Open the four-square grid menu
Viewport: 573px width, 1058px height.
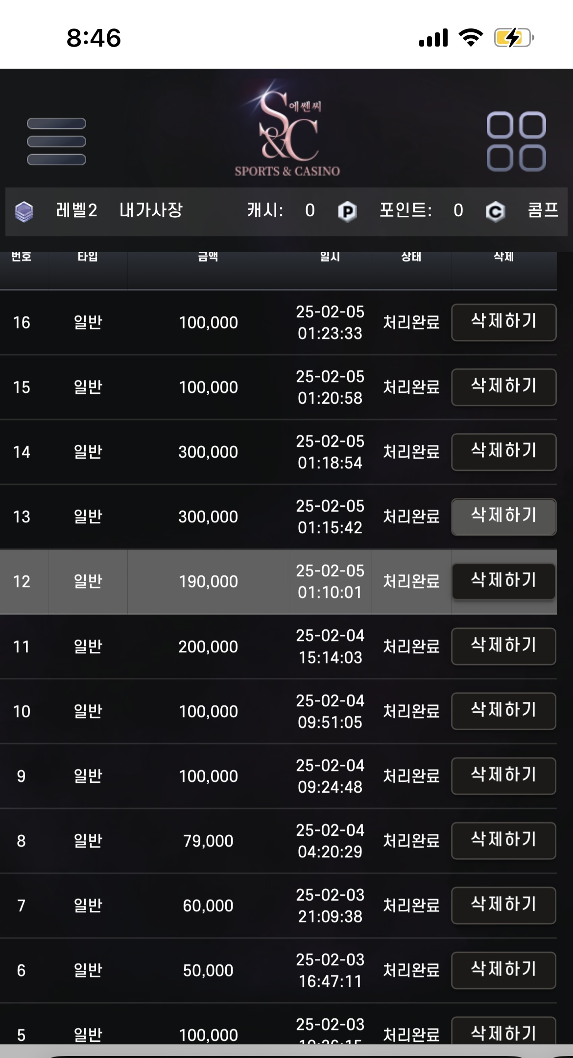click(x=516, y=141)
